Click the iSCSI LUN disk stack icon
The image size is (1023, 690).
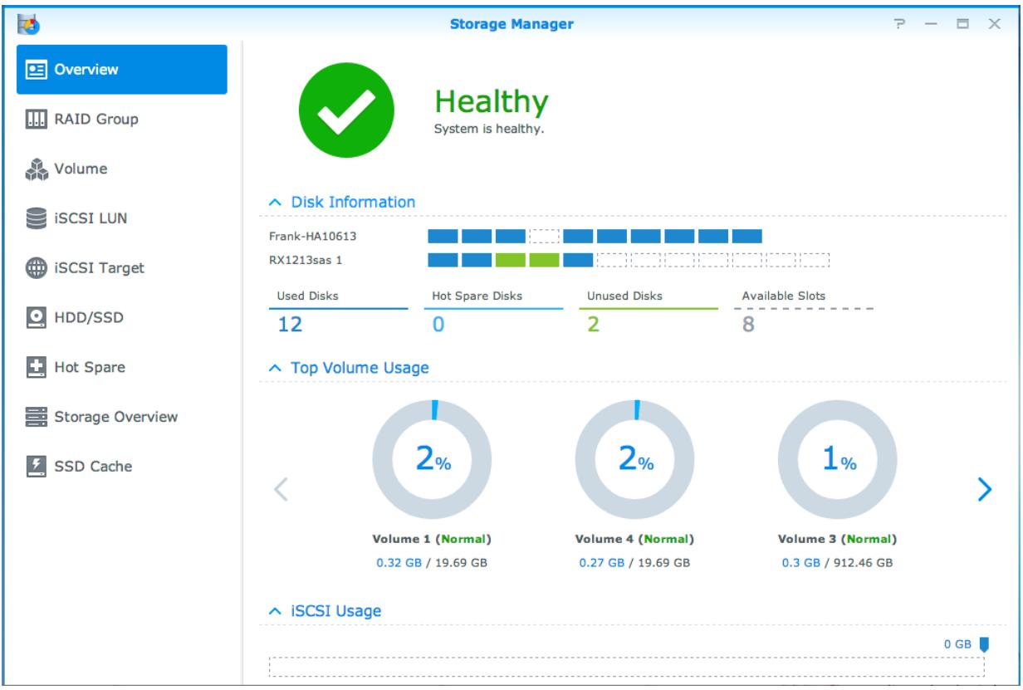(37, 219)
